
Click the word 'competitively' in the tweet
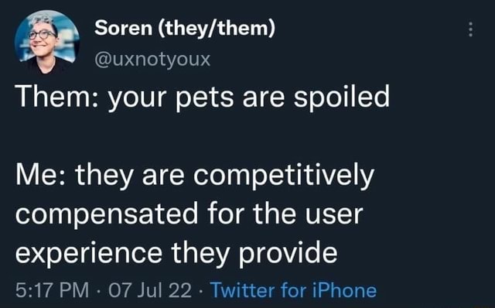284,176
